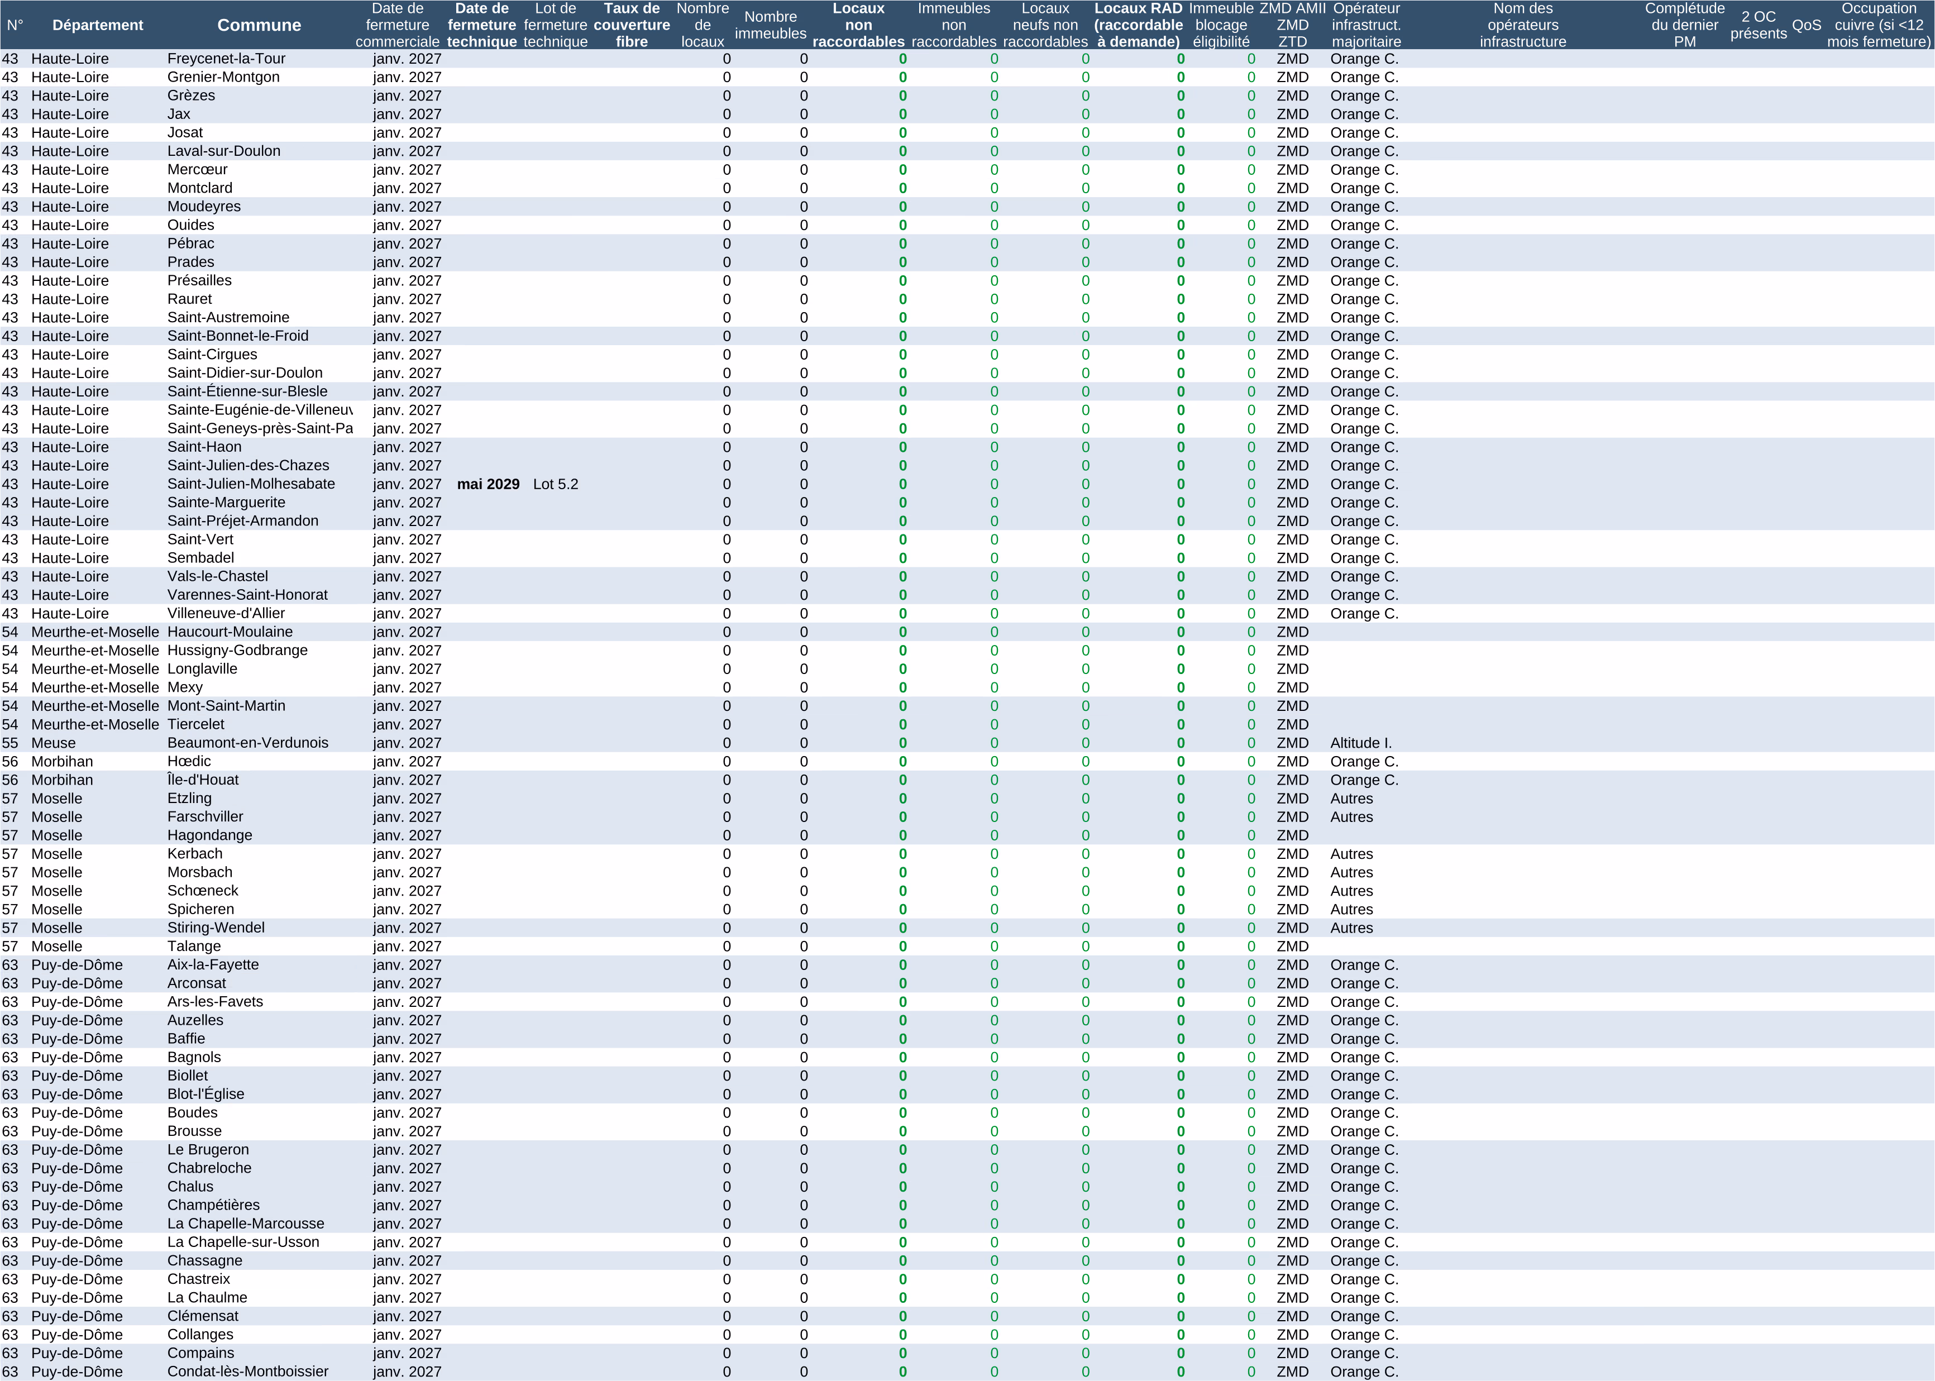
Task: Click the Stiring-Wendel commune cell
Action: pyautogui.click(x=216, y=928)
